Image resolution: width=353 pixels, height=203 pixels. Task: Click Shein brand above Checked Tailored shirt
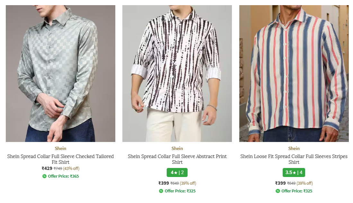click(60, 148)
